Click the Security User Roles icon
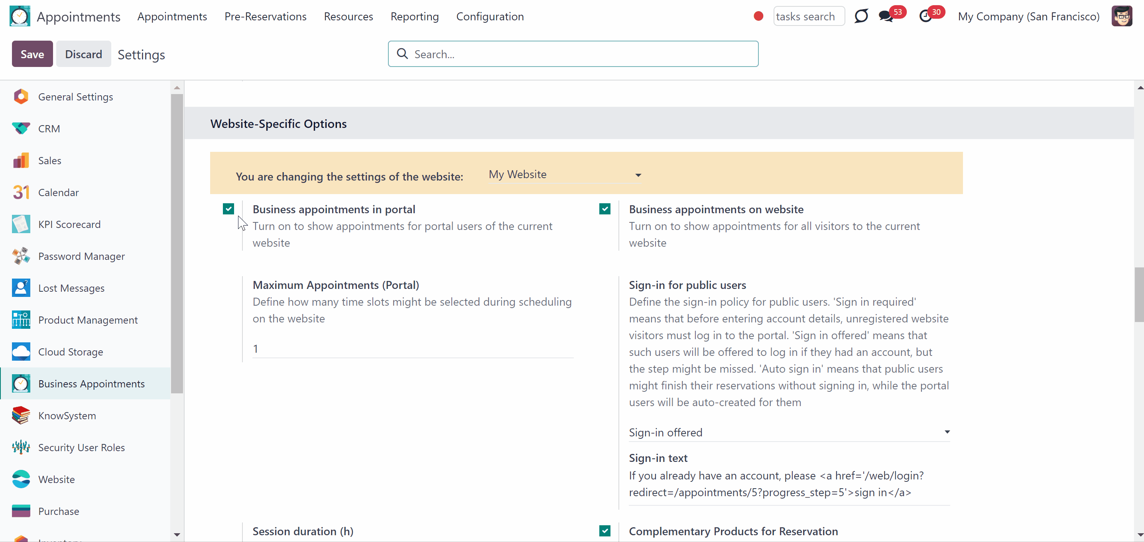Image resolution: width=1144 pixels, height=542 pixels. tap(21, 448)
